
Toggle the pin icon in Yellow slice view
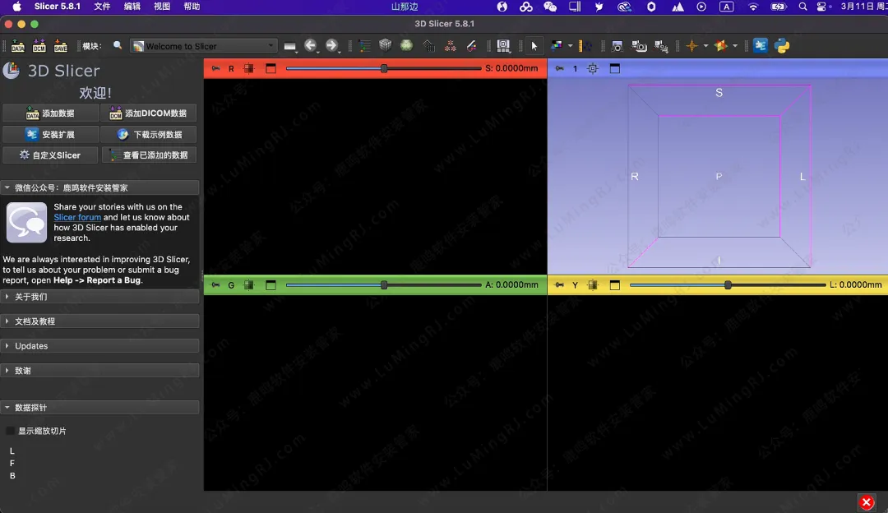(559, 285)
